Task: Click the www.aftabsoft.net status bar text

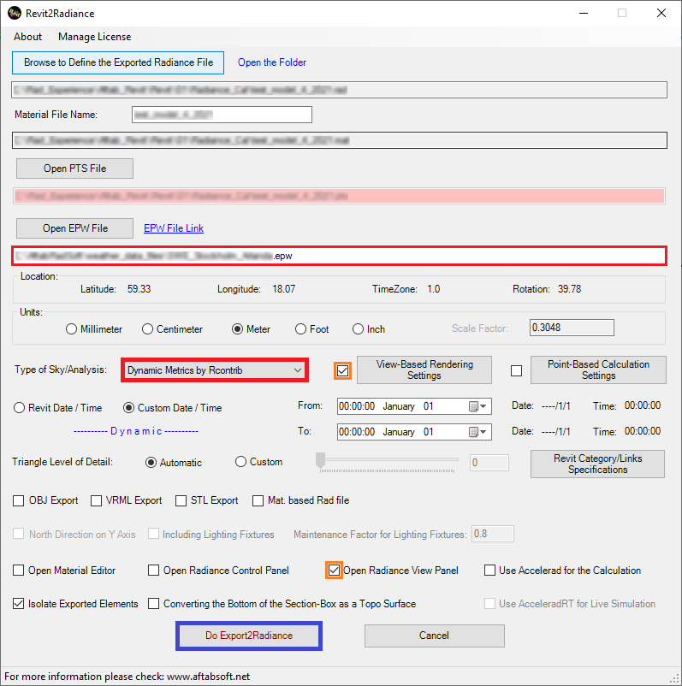Action: [208, 677]
